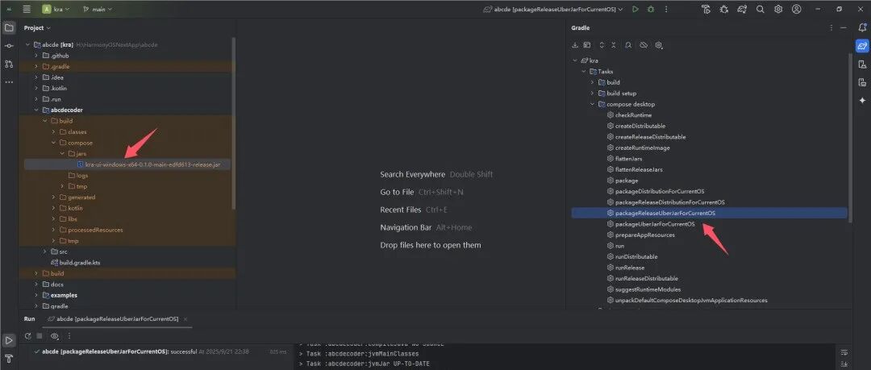Screen dimensions: 871x370
Task: Rerun the Gradle build in Run panel
Action: pyautogui.click(x=27, y=336)
